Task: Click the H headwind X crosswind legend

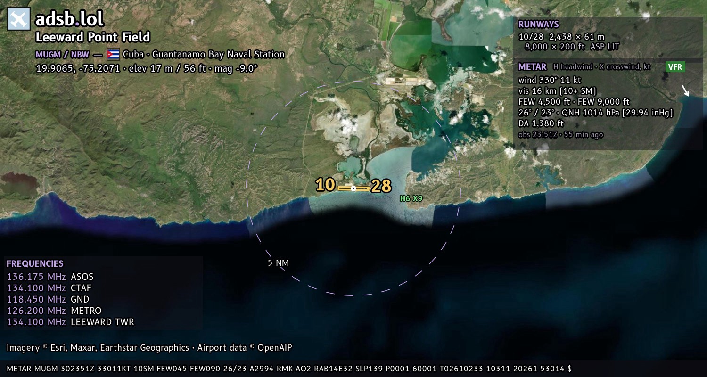Action: pos(601,67)
